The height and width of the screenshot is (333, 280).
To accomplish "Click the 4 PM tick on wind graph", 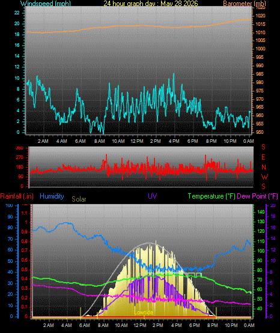I will click(x=174, y=141).
